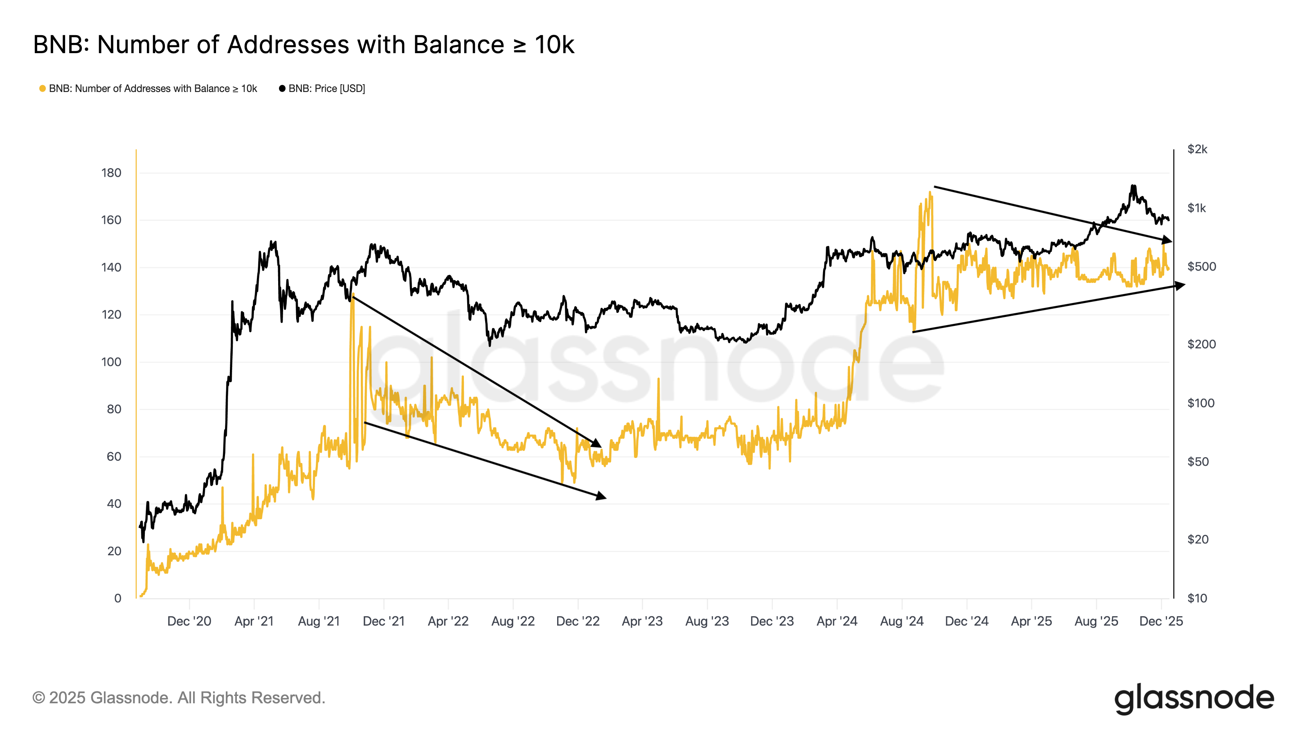Click the chart title 'BNB: Number of Addresses'
1309x736 pixels.
(x=304, y=45)
